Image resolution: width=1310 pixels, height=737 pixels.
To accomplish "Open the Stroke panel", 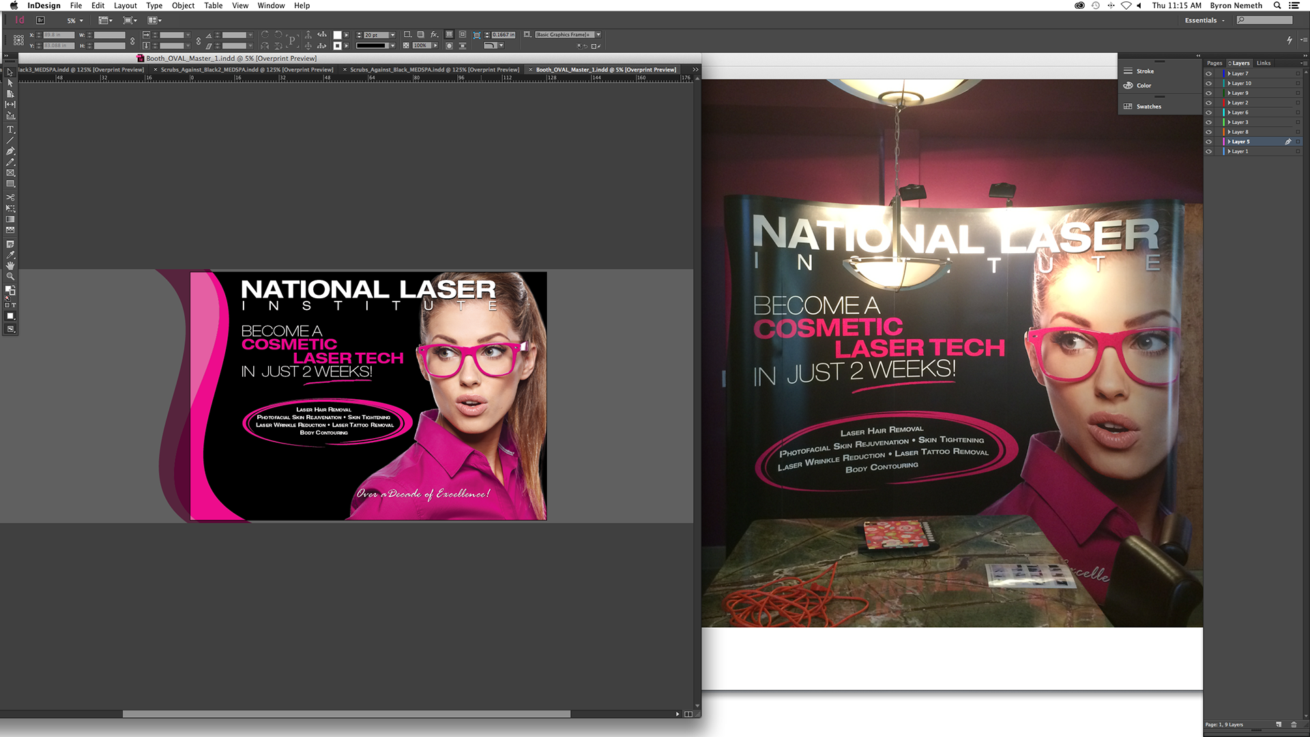I will [x=1145, y=71].
